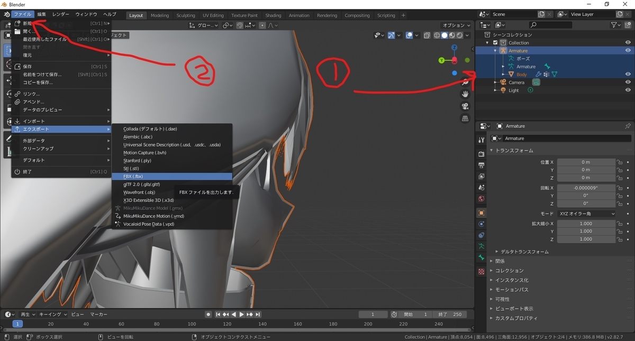Click the 位置 X value field
Viewport: 635px width, 341px height.
click(x=586, y=162)
